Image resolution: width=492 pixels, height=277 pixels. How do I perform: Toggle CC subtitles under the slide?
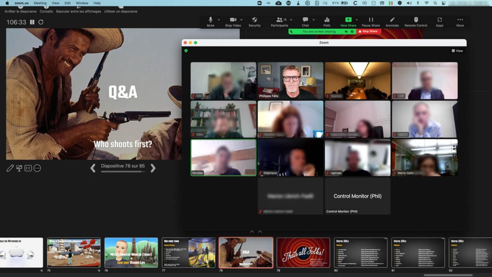click(x=28, y=168)
